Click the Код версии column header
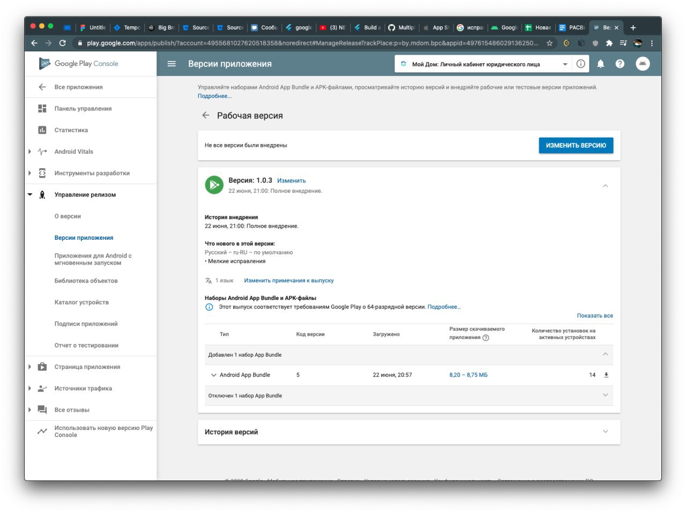 click(x=310, y=334)
